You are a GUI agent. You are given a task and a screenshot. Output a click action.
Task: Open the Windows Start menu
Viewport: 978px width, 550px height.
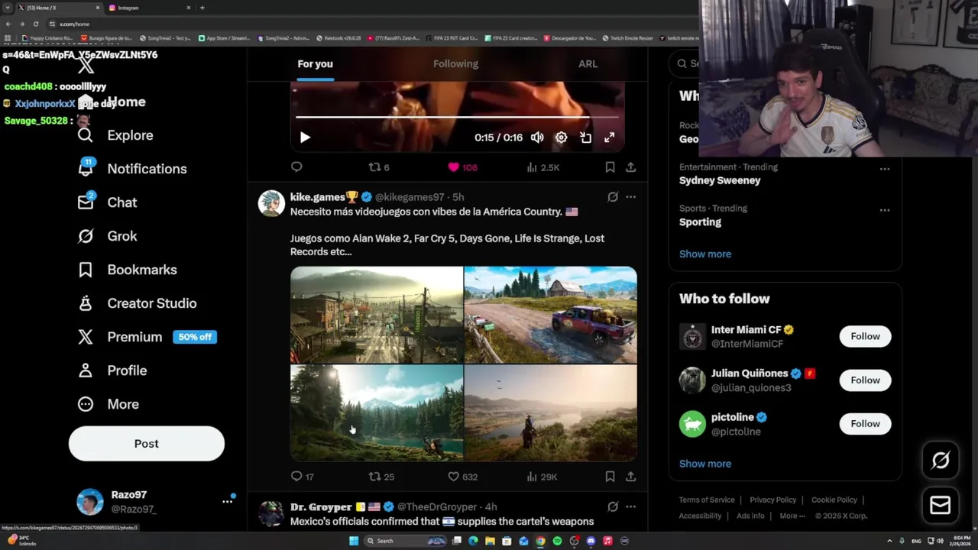(354, 541)
